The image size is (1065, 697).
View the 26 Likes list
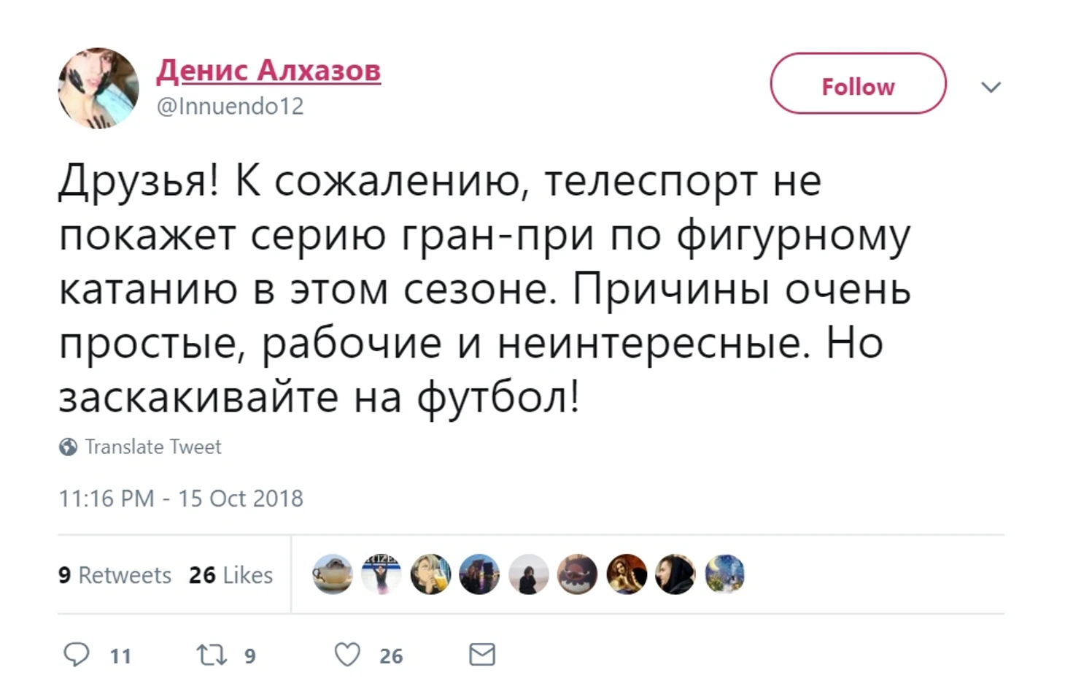tap(231, 575)
